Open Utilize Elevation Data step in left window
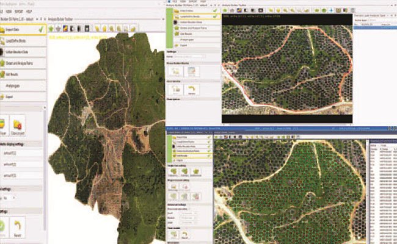The height and width of the screenshot is (244, 397). click(x=23, y=52)
